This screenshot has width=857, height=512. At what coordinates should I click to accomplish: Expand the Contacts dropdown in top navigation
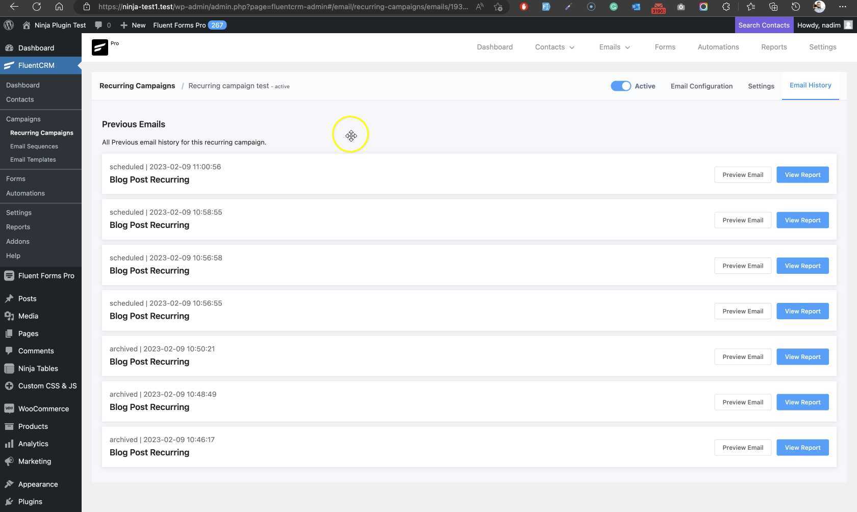click(x=554, y=47)
